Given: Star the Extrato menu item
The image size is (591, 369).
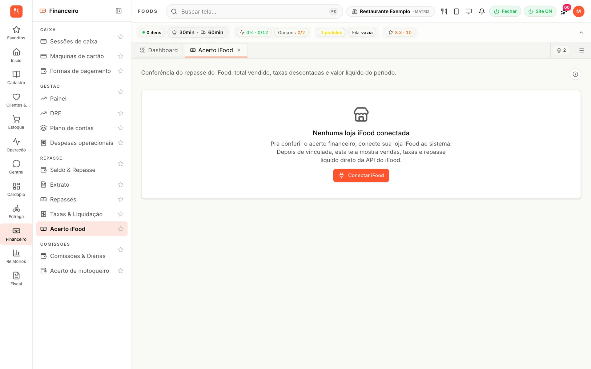Looking at the screenshot, I should tap(121, 184).
